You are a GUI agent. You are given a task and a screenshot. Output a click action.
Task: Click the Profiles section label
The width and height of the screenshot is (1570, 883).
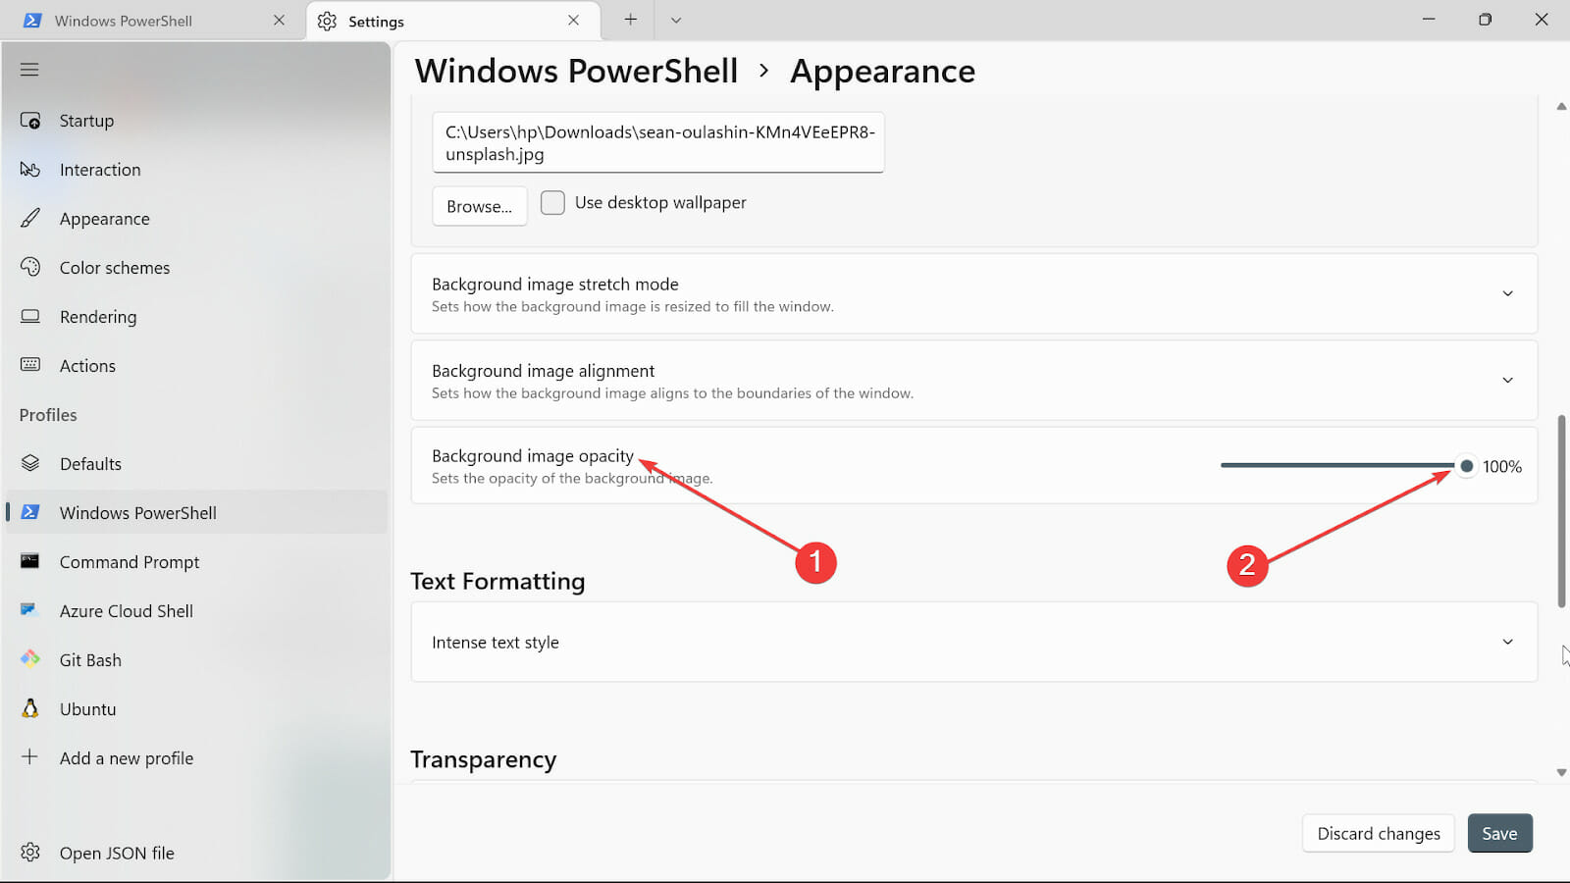click(x=48, y=415)
